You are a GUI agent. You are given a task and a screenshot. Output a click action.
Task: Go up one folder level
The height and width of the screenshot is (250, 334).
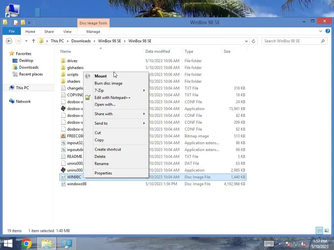pyautogui.click(x=34, y=41)
